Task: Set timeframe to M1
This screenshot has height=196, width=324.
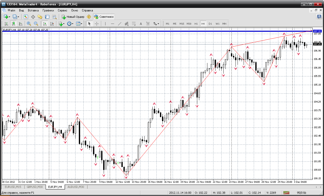Action: [x=168, y=24]
